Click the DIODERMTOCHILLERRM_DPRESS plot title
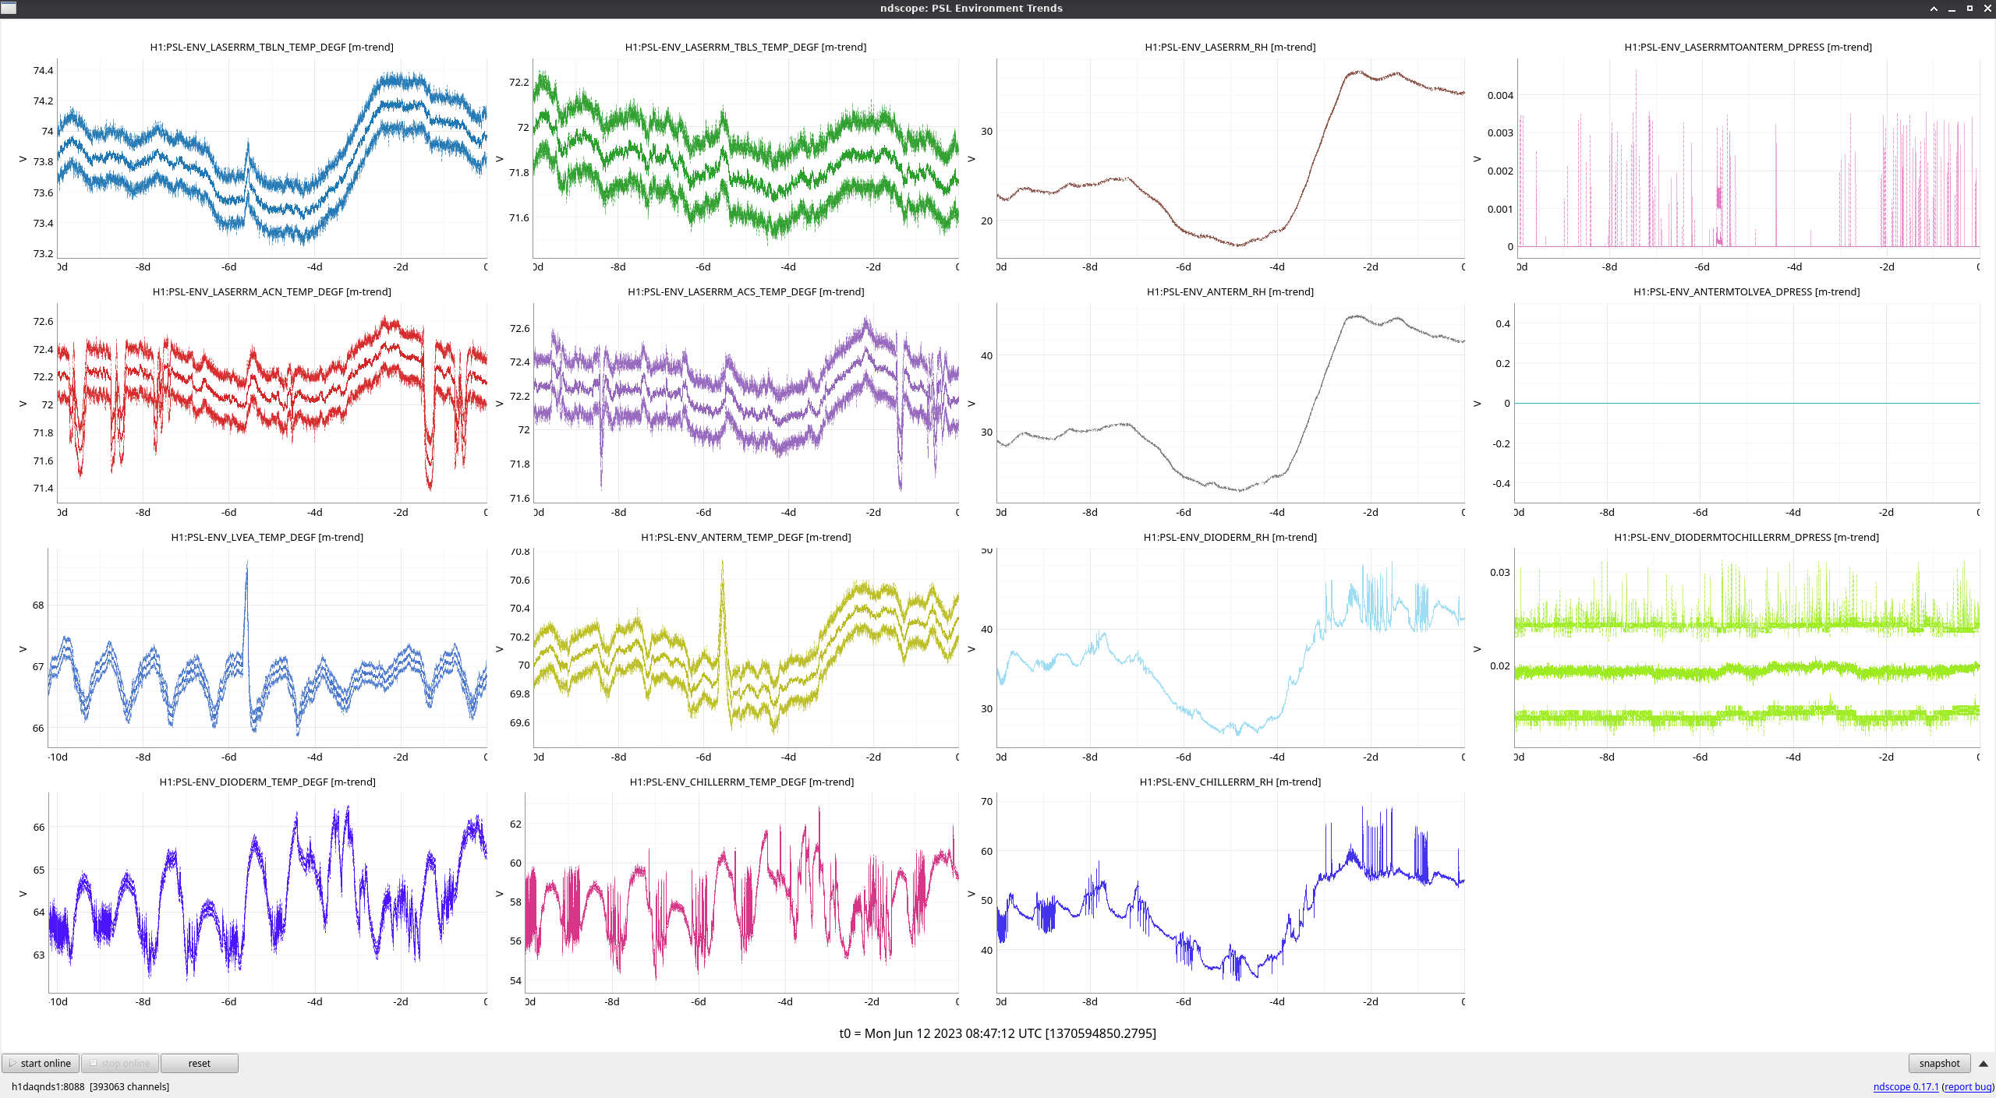 tap(1746, 537)
